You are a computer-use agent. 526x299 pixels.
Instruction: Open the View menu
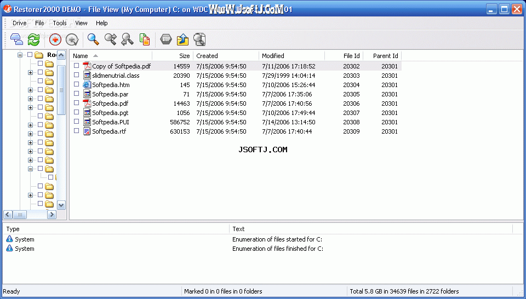(81, 23)
